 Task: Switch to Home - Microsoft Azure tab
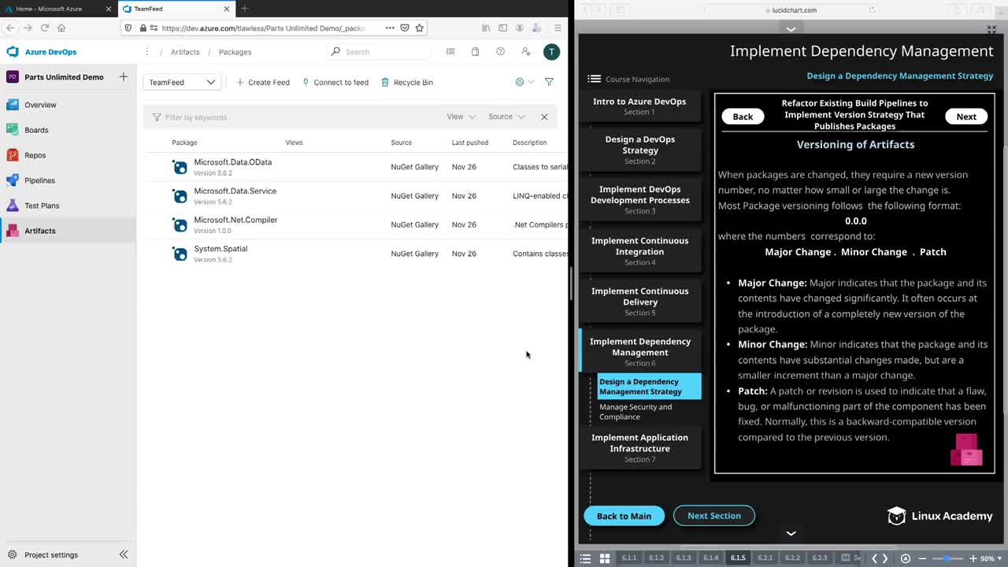click(57, 9)
